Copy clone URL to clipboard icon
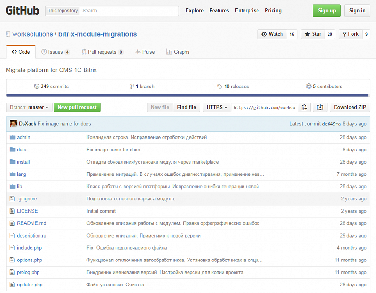 pyautogui.click(x=304, y=107)
